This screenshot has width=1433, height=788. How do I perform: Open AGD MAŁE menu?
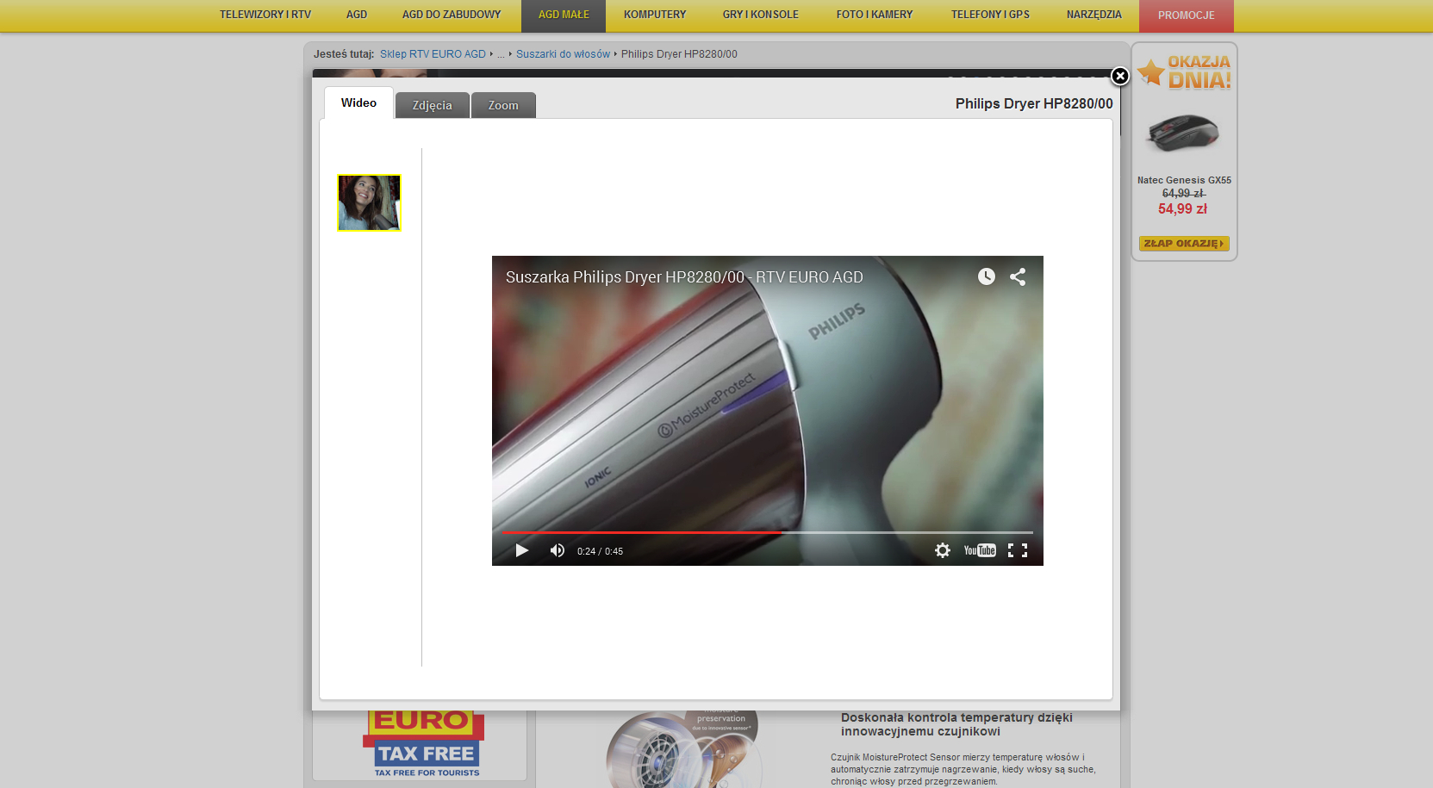[x=564, y=15]
